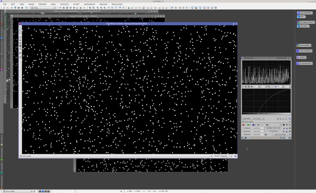Open the FILE menu
This screenshot has width=316, height=193.
point(5,4)
